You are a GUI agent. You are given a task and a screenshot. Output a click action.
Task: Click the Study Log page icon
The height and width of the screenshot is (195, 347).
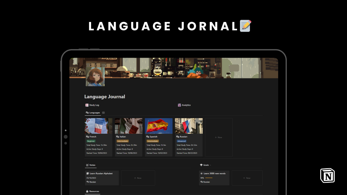point(87,105)
